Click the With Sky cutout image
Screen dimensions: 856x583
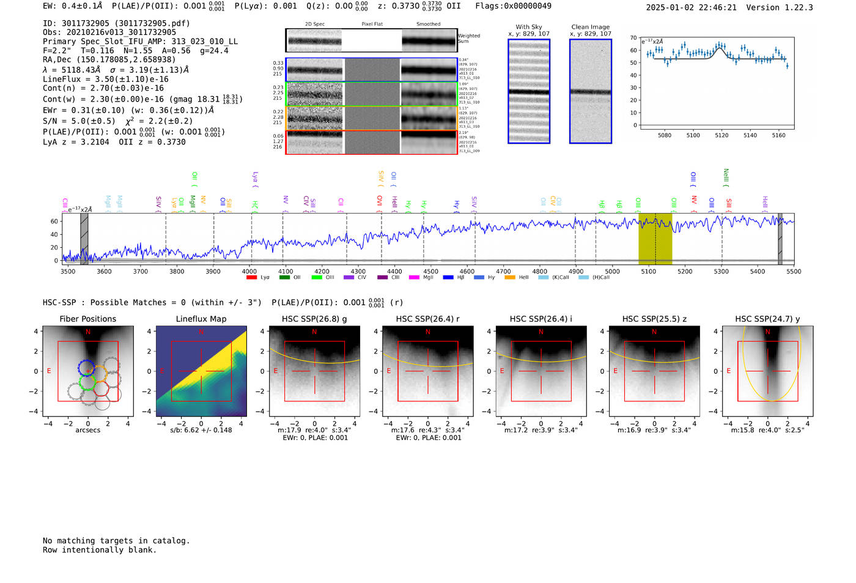coord(529,91)
